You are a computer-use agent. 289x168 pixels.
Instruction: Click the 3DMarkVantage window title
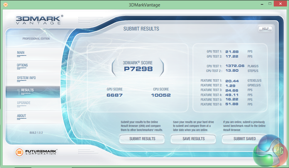[x=144, y=5]
